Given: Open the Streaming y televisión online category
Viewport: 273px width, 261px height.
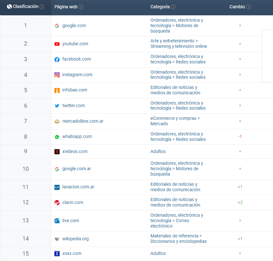Looking at the screenshot, I should click(x=178, y=47).
